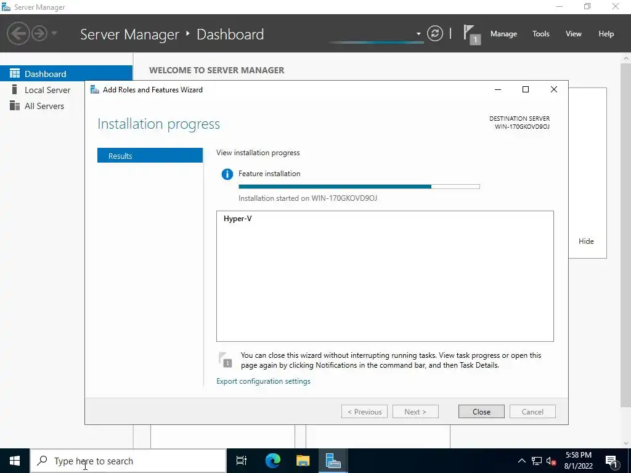Open the Help menu
631x473 pixels.
(606, 34)
